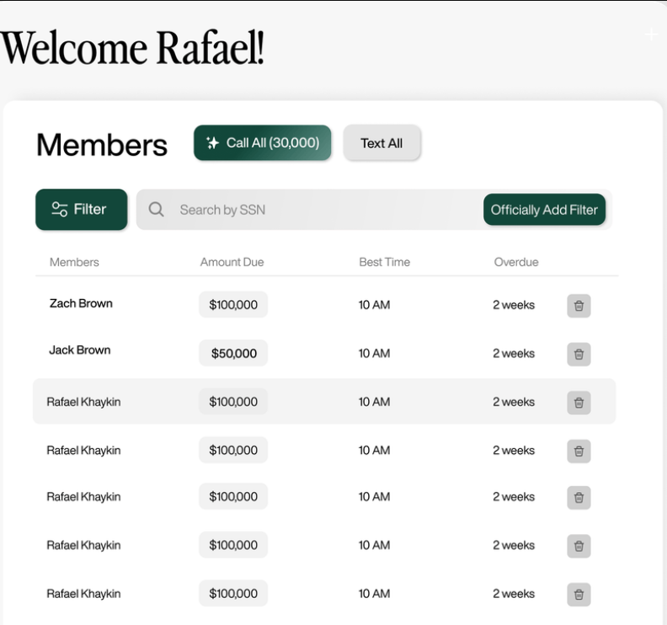This screenshot has height=625, width=667.
Task: Sort by the Members column header
Action: point(74,262)
